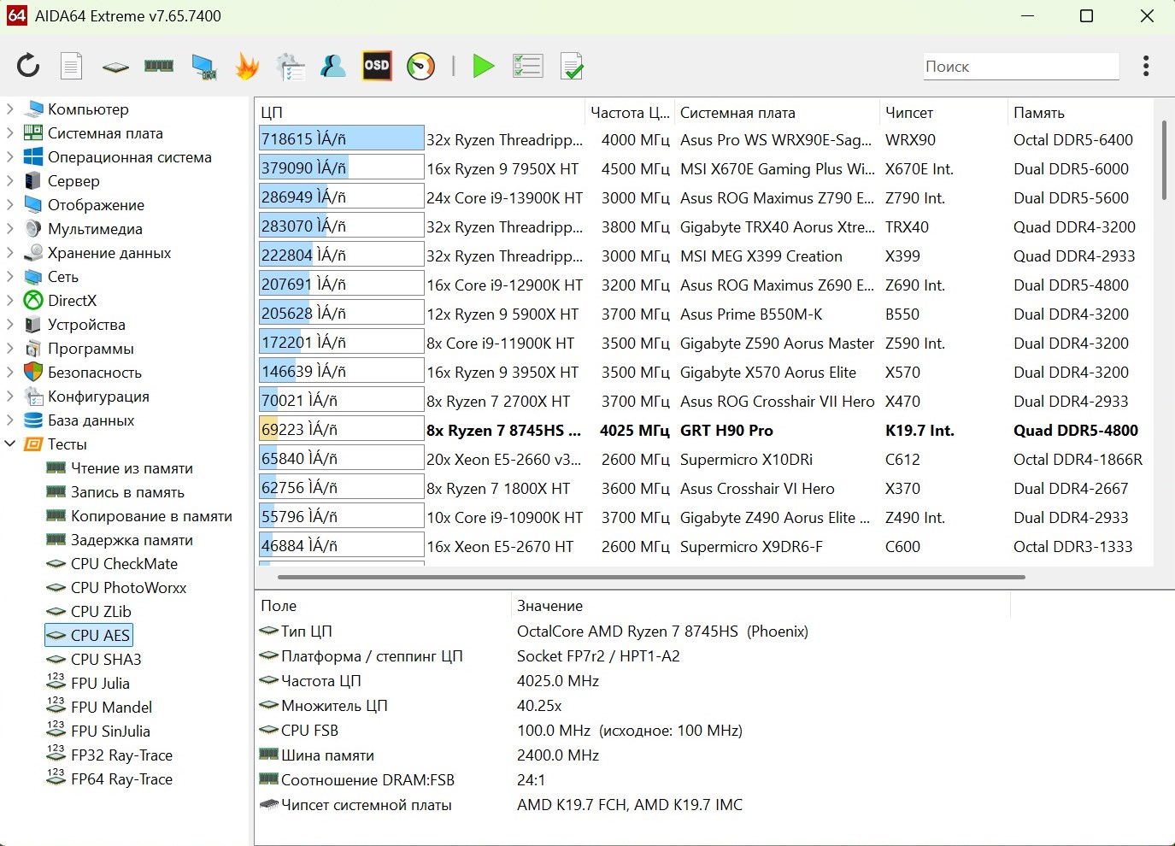Click the Память column header
1175x846 pixels.
[x=1038, y=113]
